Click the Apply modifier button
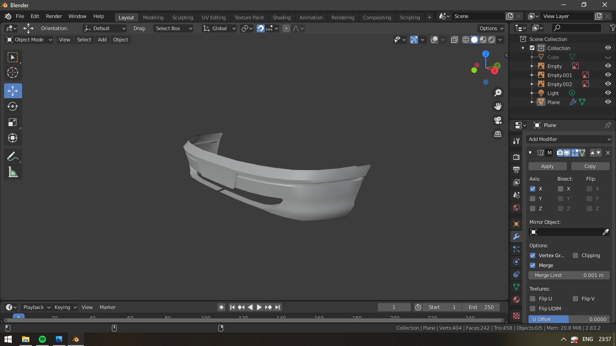Image resolution: width=616 pixels, height=346 pixels. tap(547, 166)
